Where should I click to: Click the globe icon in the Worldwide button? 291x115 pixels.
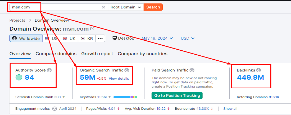pyautogui.click(x=15, y=38)
